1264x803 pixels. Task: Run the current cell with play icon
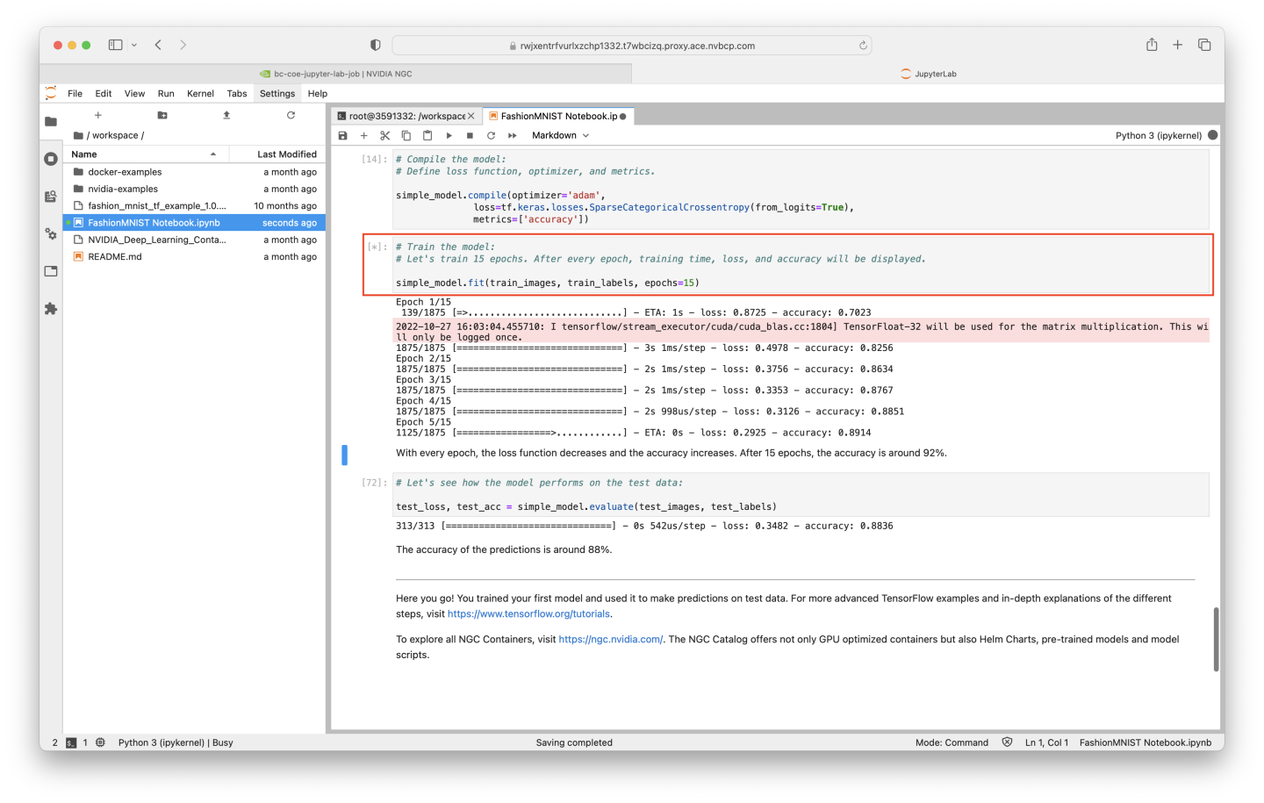pos(449,135)
